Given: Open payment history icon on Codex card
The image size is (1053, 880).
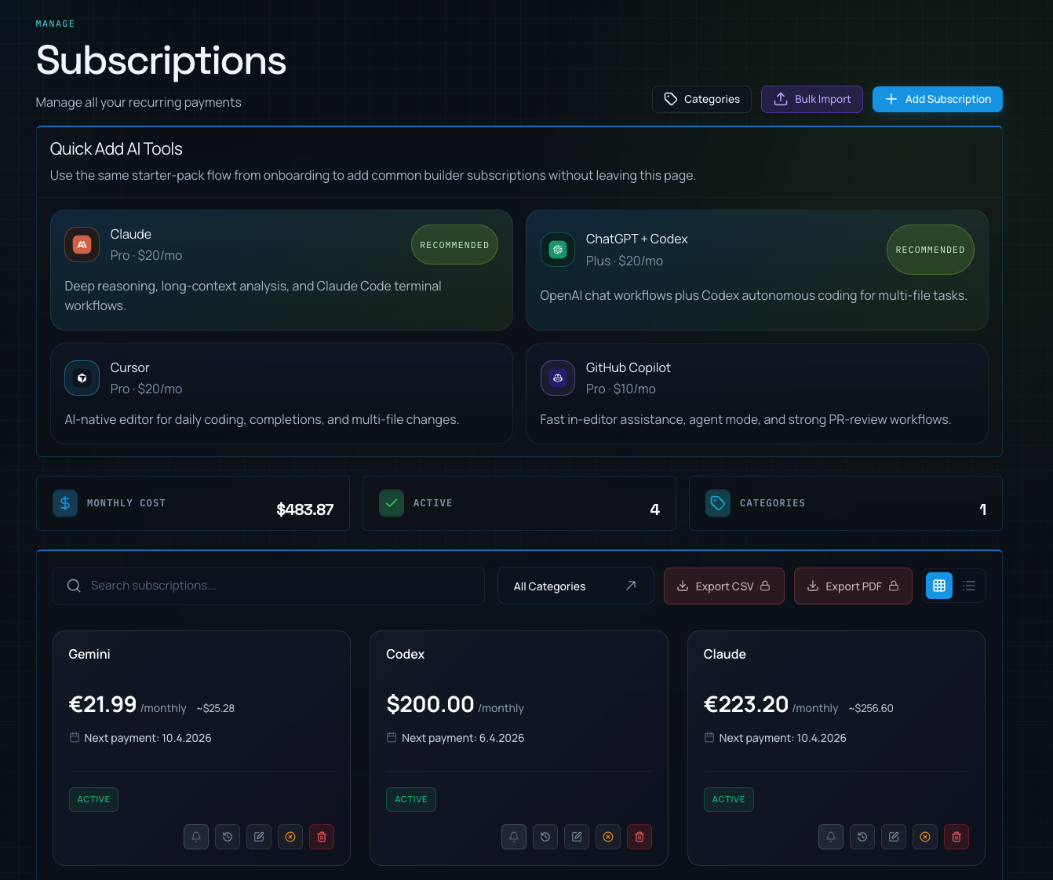Looking at the screenshot, I should pos(545,837).
